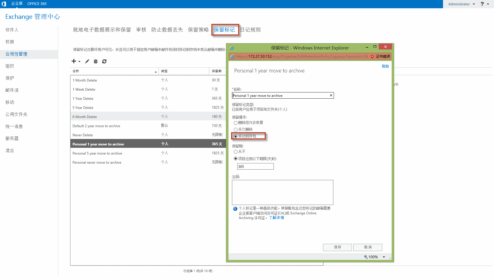494x280 pixels.
Task: Select the '移动到存档' radio button
Action: coord(236,136)
